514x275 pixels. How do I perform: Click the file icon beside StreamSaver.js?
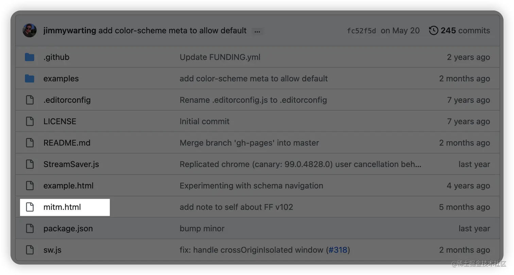point(30,164)
